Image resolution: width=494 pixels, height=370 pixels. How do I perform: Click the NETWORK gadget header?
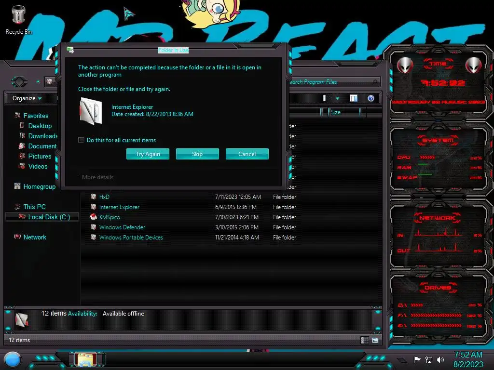tap(437, 218)
